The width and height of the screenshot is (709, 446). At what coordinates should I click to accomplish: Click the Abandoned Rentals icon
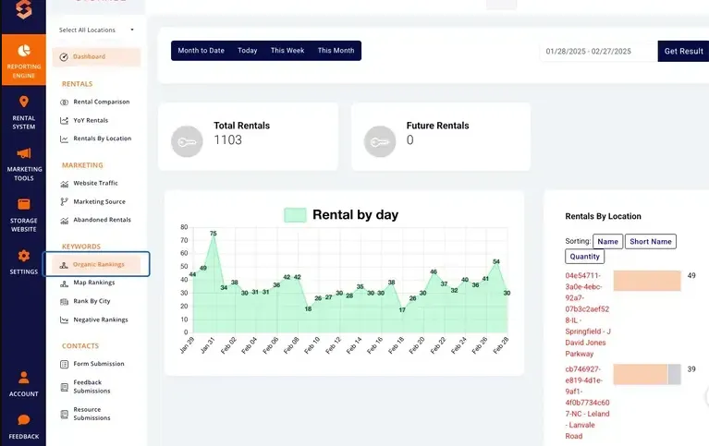[64, 220]
